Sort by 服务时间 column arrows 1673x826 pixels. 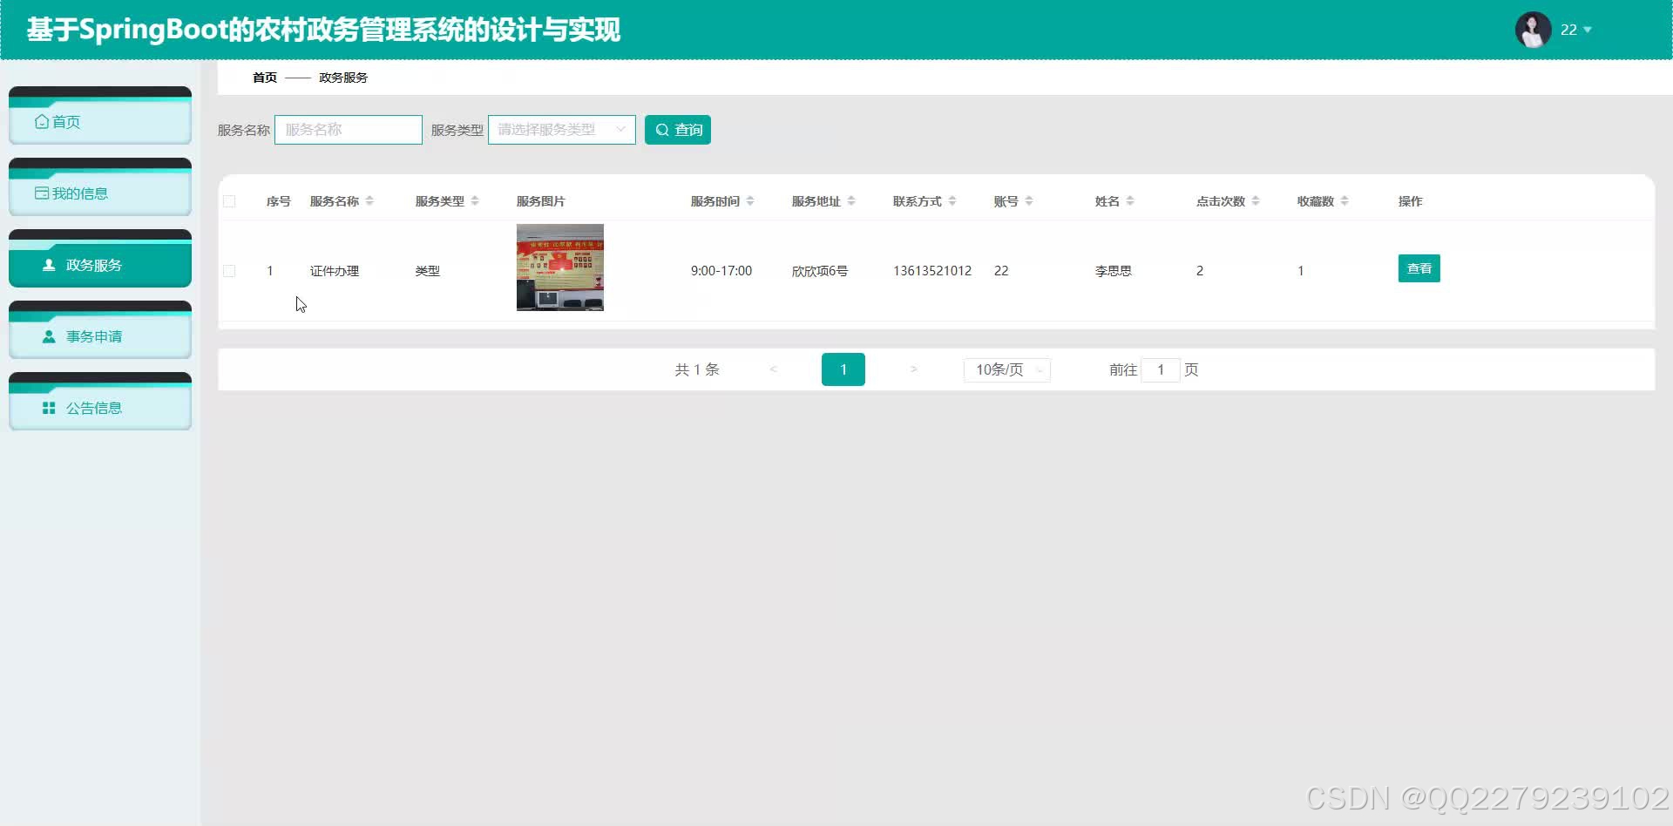(x=750, y=201)
